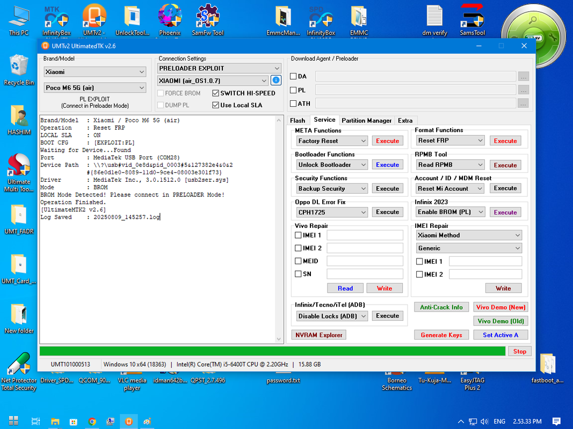Image resolution: width=573 pixels, height=429 pixels.
Task: Launch the UMTv2 desktop shortcut
Action: tap(95, 20)
